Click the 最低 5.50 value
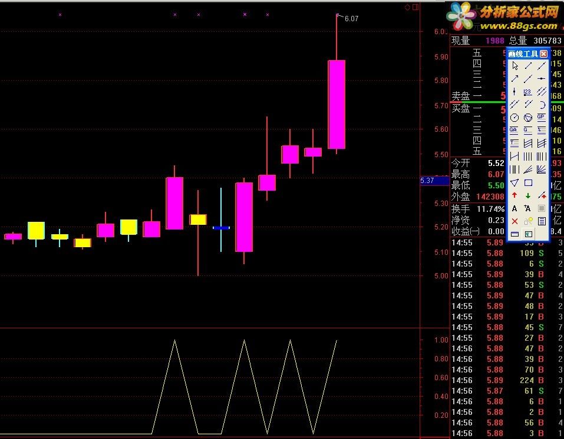564x439 pixels. [x=496, y=186]
